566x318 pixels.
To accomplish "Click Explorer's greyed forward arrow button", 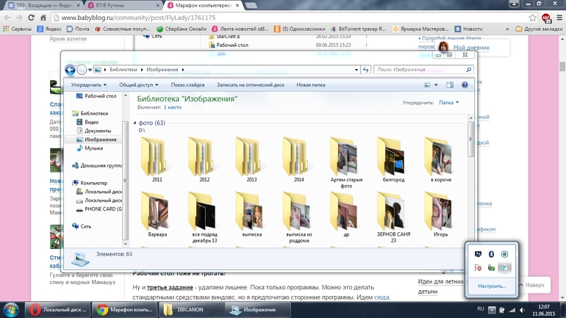I will coord(82,70).
